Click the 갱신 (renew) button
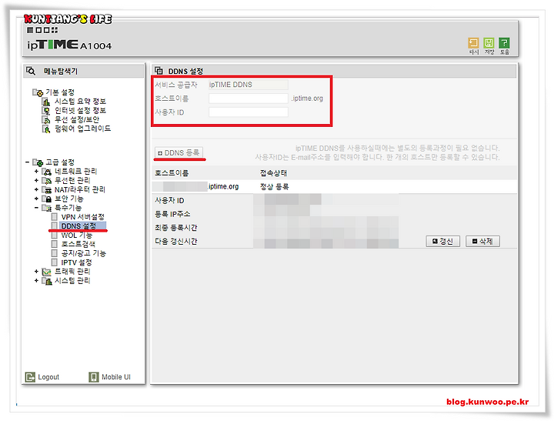554x421 pixels. [442, 242]
